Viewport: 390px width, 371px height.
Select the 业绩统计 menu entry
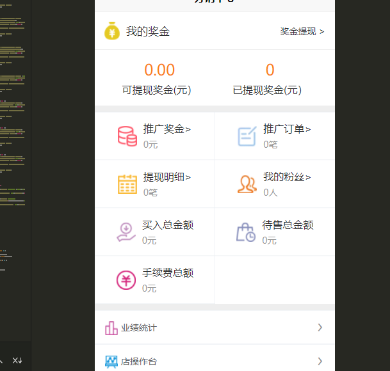139,328
